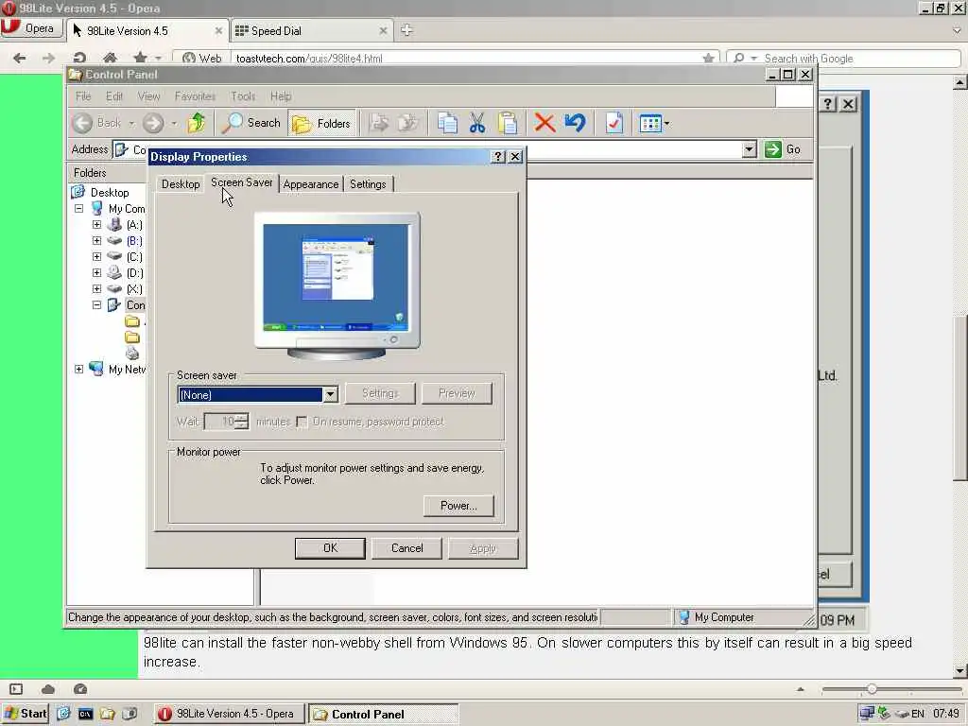Click the screen saver Preview button

point(457,393)
